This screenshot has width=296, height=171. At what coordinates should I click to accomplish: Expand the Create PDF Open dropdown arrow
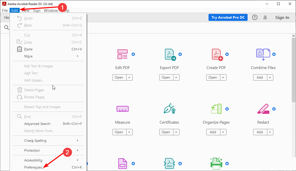[223, 78]
